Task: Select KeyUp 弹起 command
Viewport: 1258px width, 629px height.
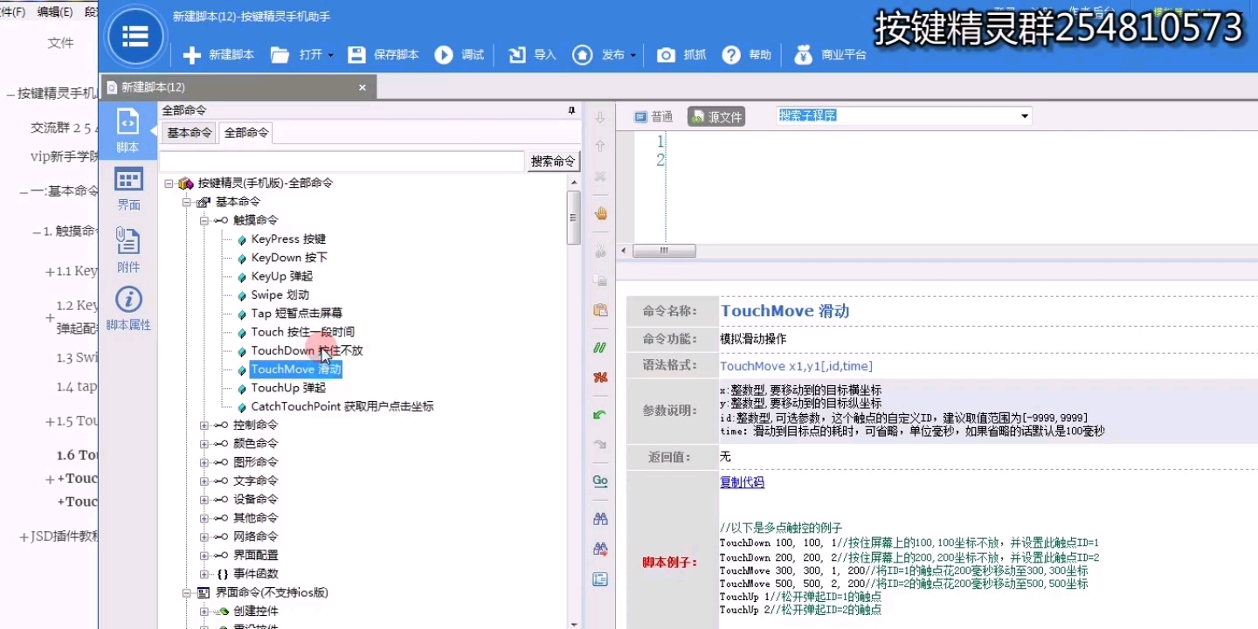Action: point(281,276)
